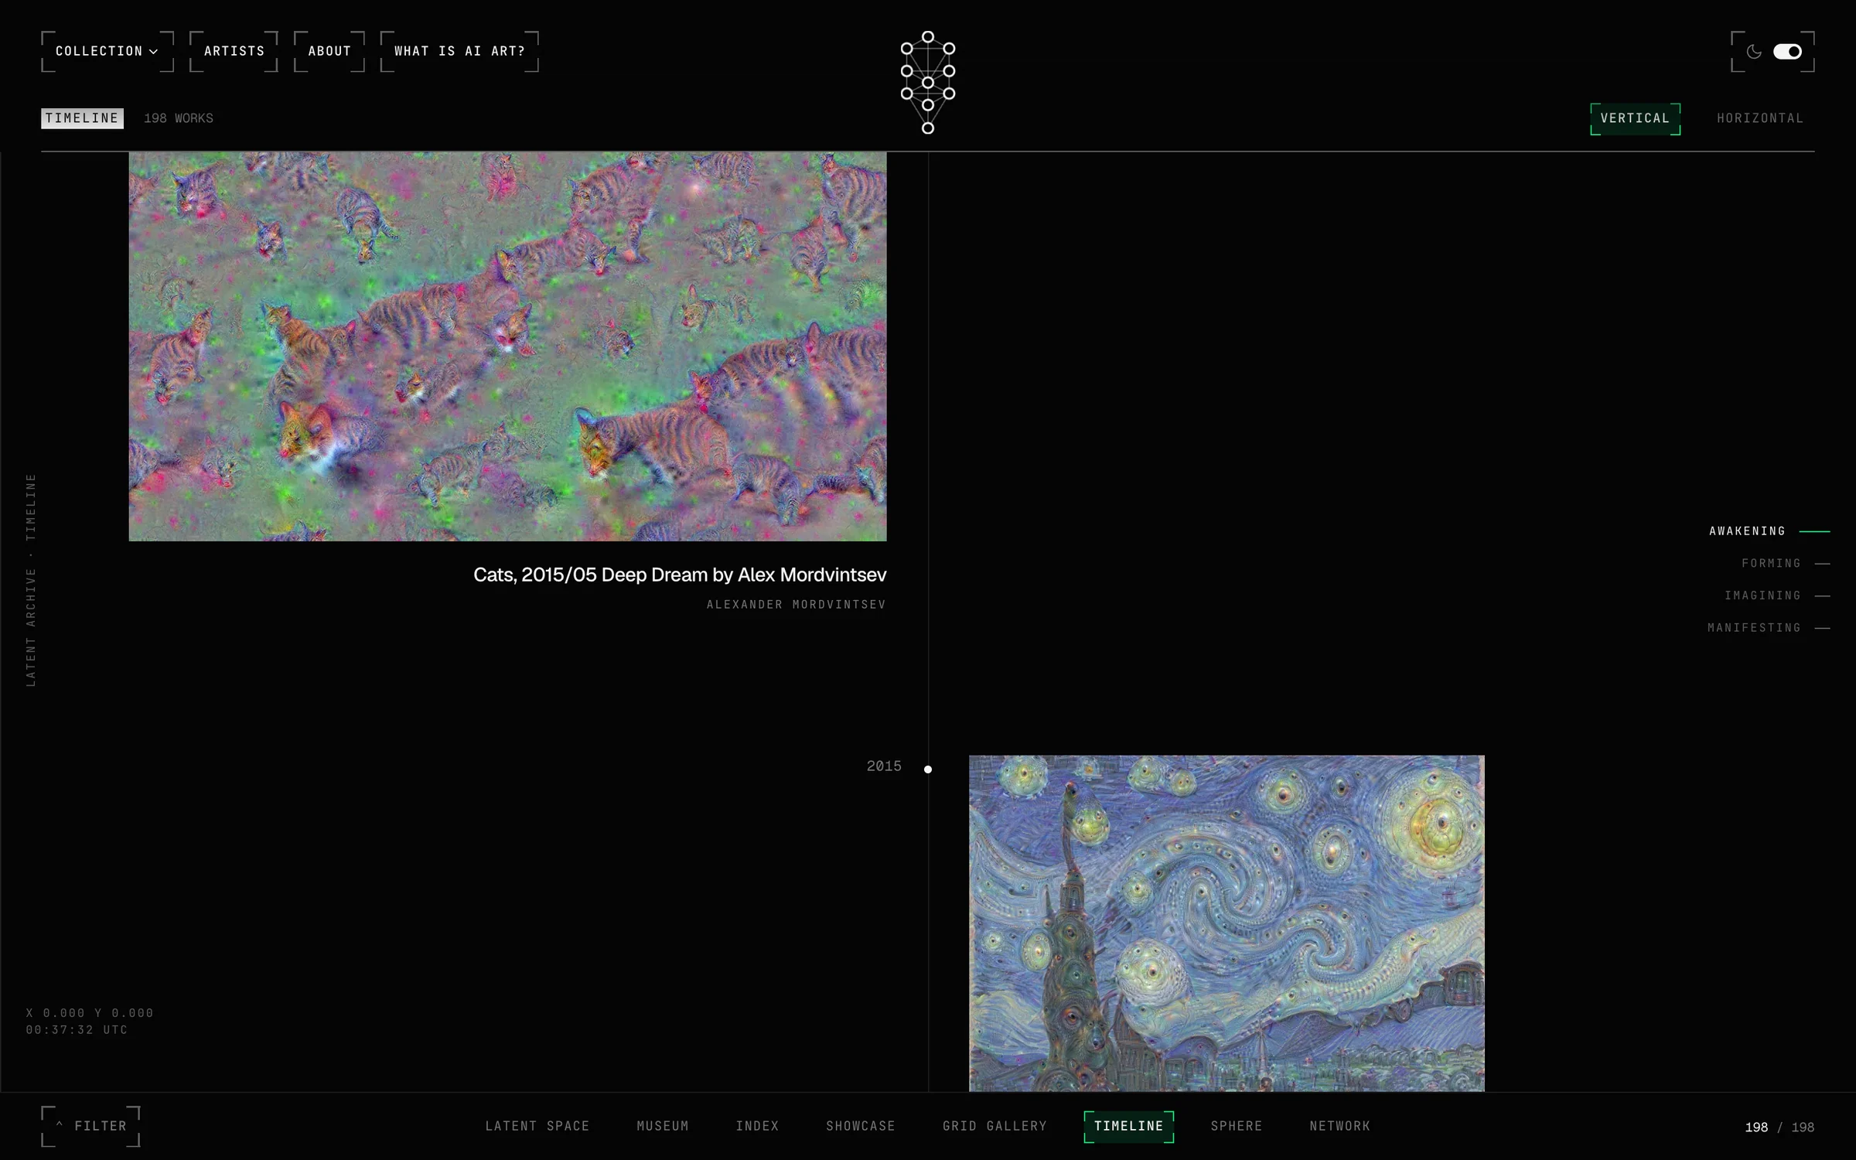Switch timeline to Vertical layout
The width and height of the screenshot is (1856, 1160).
point(1635,118)
